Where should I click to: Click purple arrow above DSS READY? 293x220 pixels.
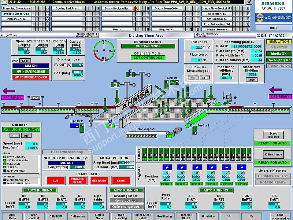(275, 90)
